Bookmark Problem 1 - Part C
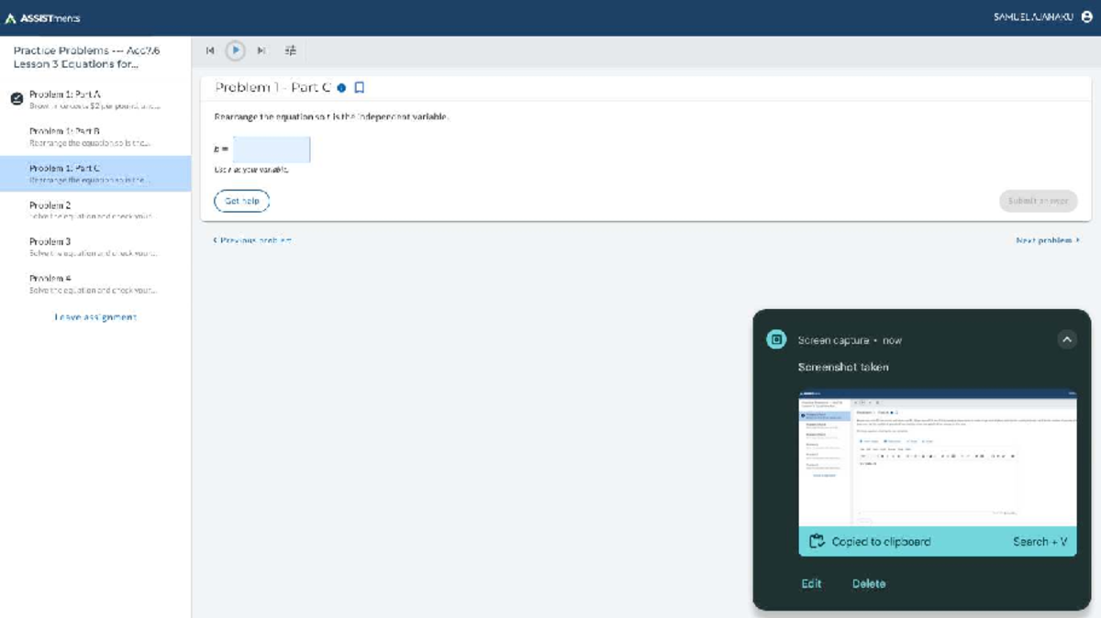 [360, 88]
